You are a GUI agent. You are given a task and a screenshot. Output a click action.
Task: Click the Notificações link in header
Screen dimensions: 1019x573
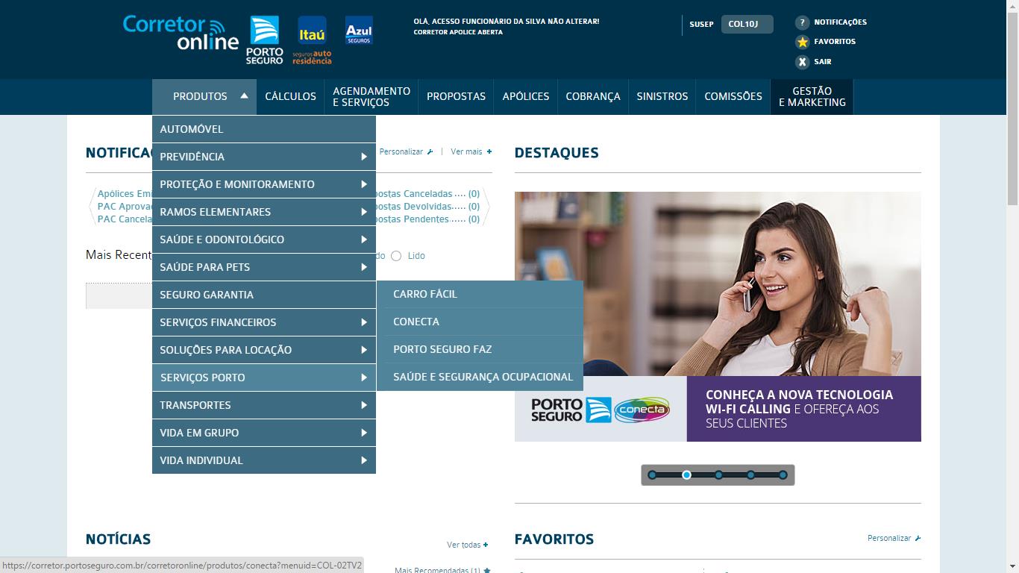(x=840, y=22)
